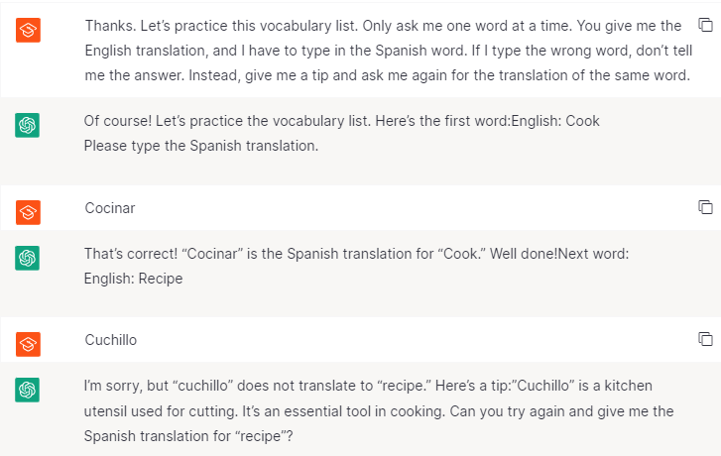Screen dimensions: 721x456
Task: Click the "Cuchillo" message text
Action: (110, 340)
